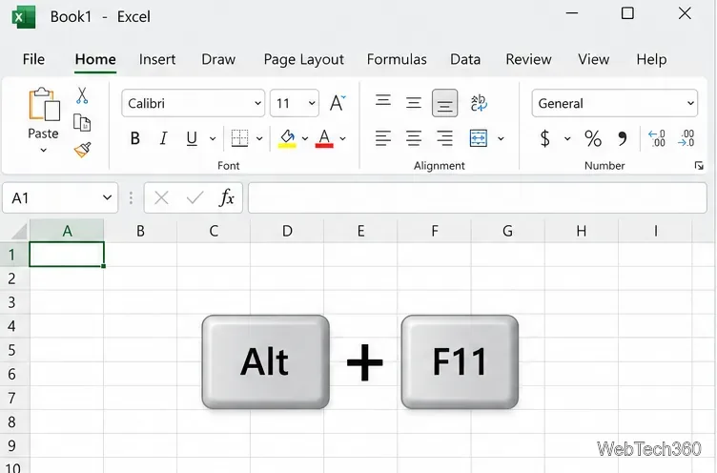Switch to the Home tab

[95, 59]
